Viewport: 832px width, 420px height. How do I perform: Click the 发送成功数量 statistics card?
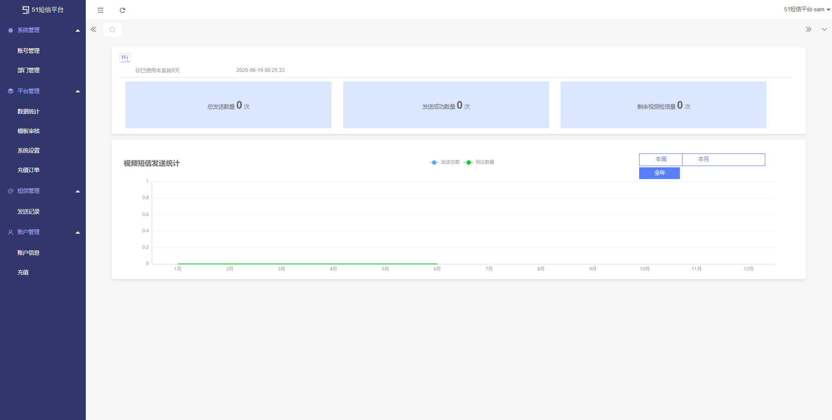tap(446, 105)
